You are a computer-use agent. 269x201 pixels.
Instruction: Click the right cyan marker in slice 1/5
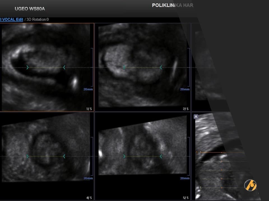click(64, 67)
